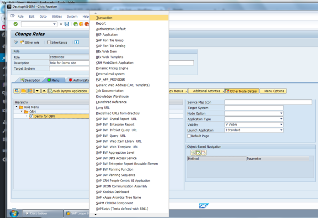Open the Launch Application dropdown showing I Standard
This screenshot has width=318, height=218.
[281, 130]
